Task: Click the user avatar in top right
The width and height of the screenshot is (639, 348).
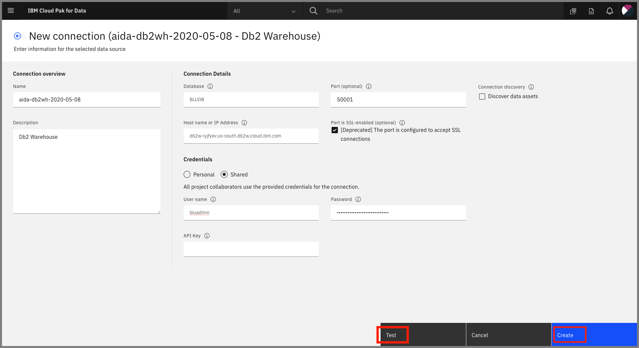Action: [627, 11]
